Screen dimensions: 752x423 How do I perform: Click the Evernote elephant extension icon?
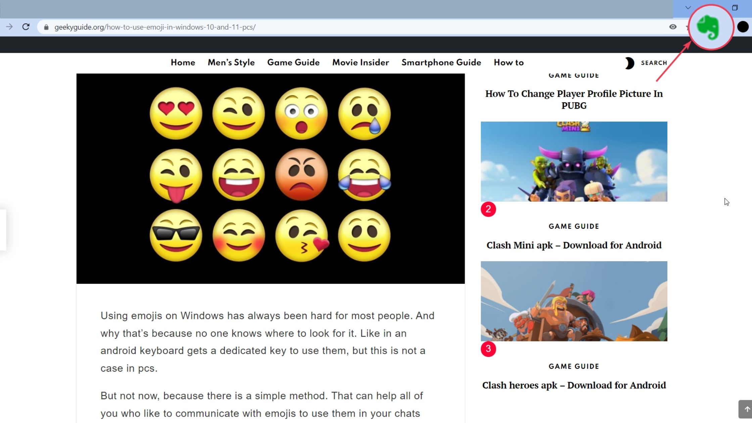(x=709, y=28)
